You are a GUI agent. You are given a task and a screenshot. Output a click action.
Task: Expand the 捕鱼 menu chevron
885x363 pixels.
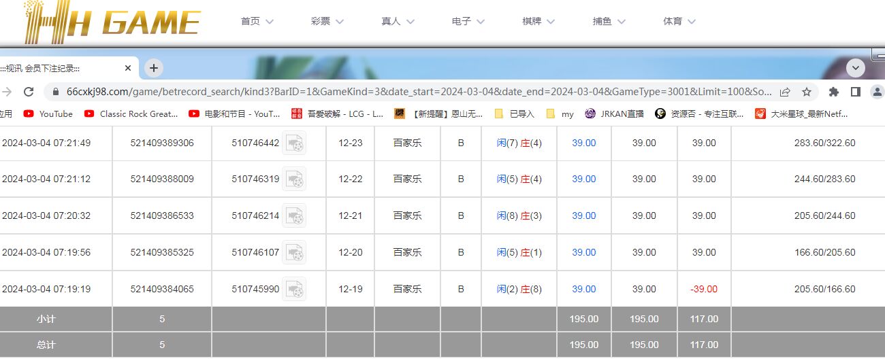click(x=622, y=22)
